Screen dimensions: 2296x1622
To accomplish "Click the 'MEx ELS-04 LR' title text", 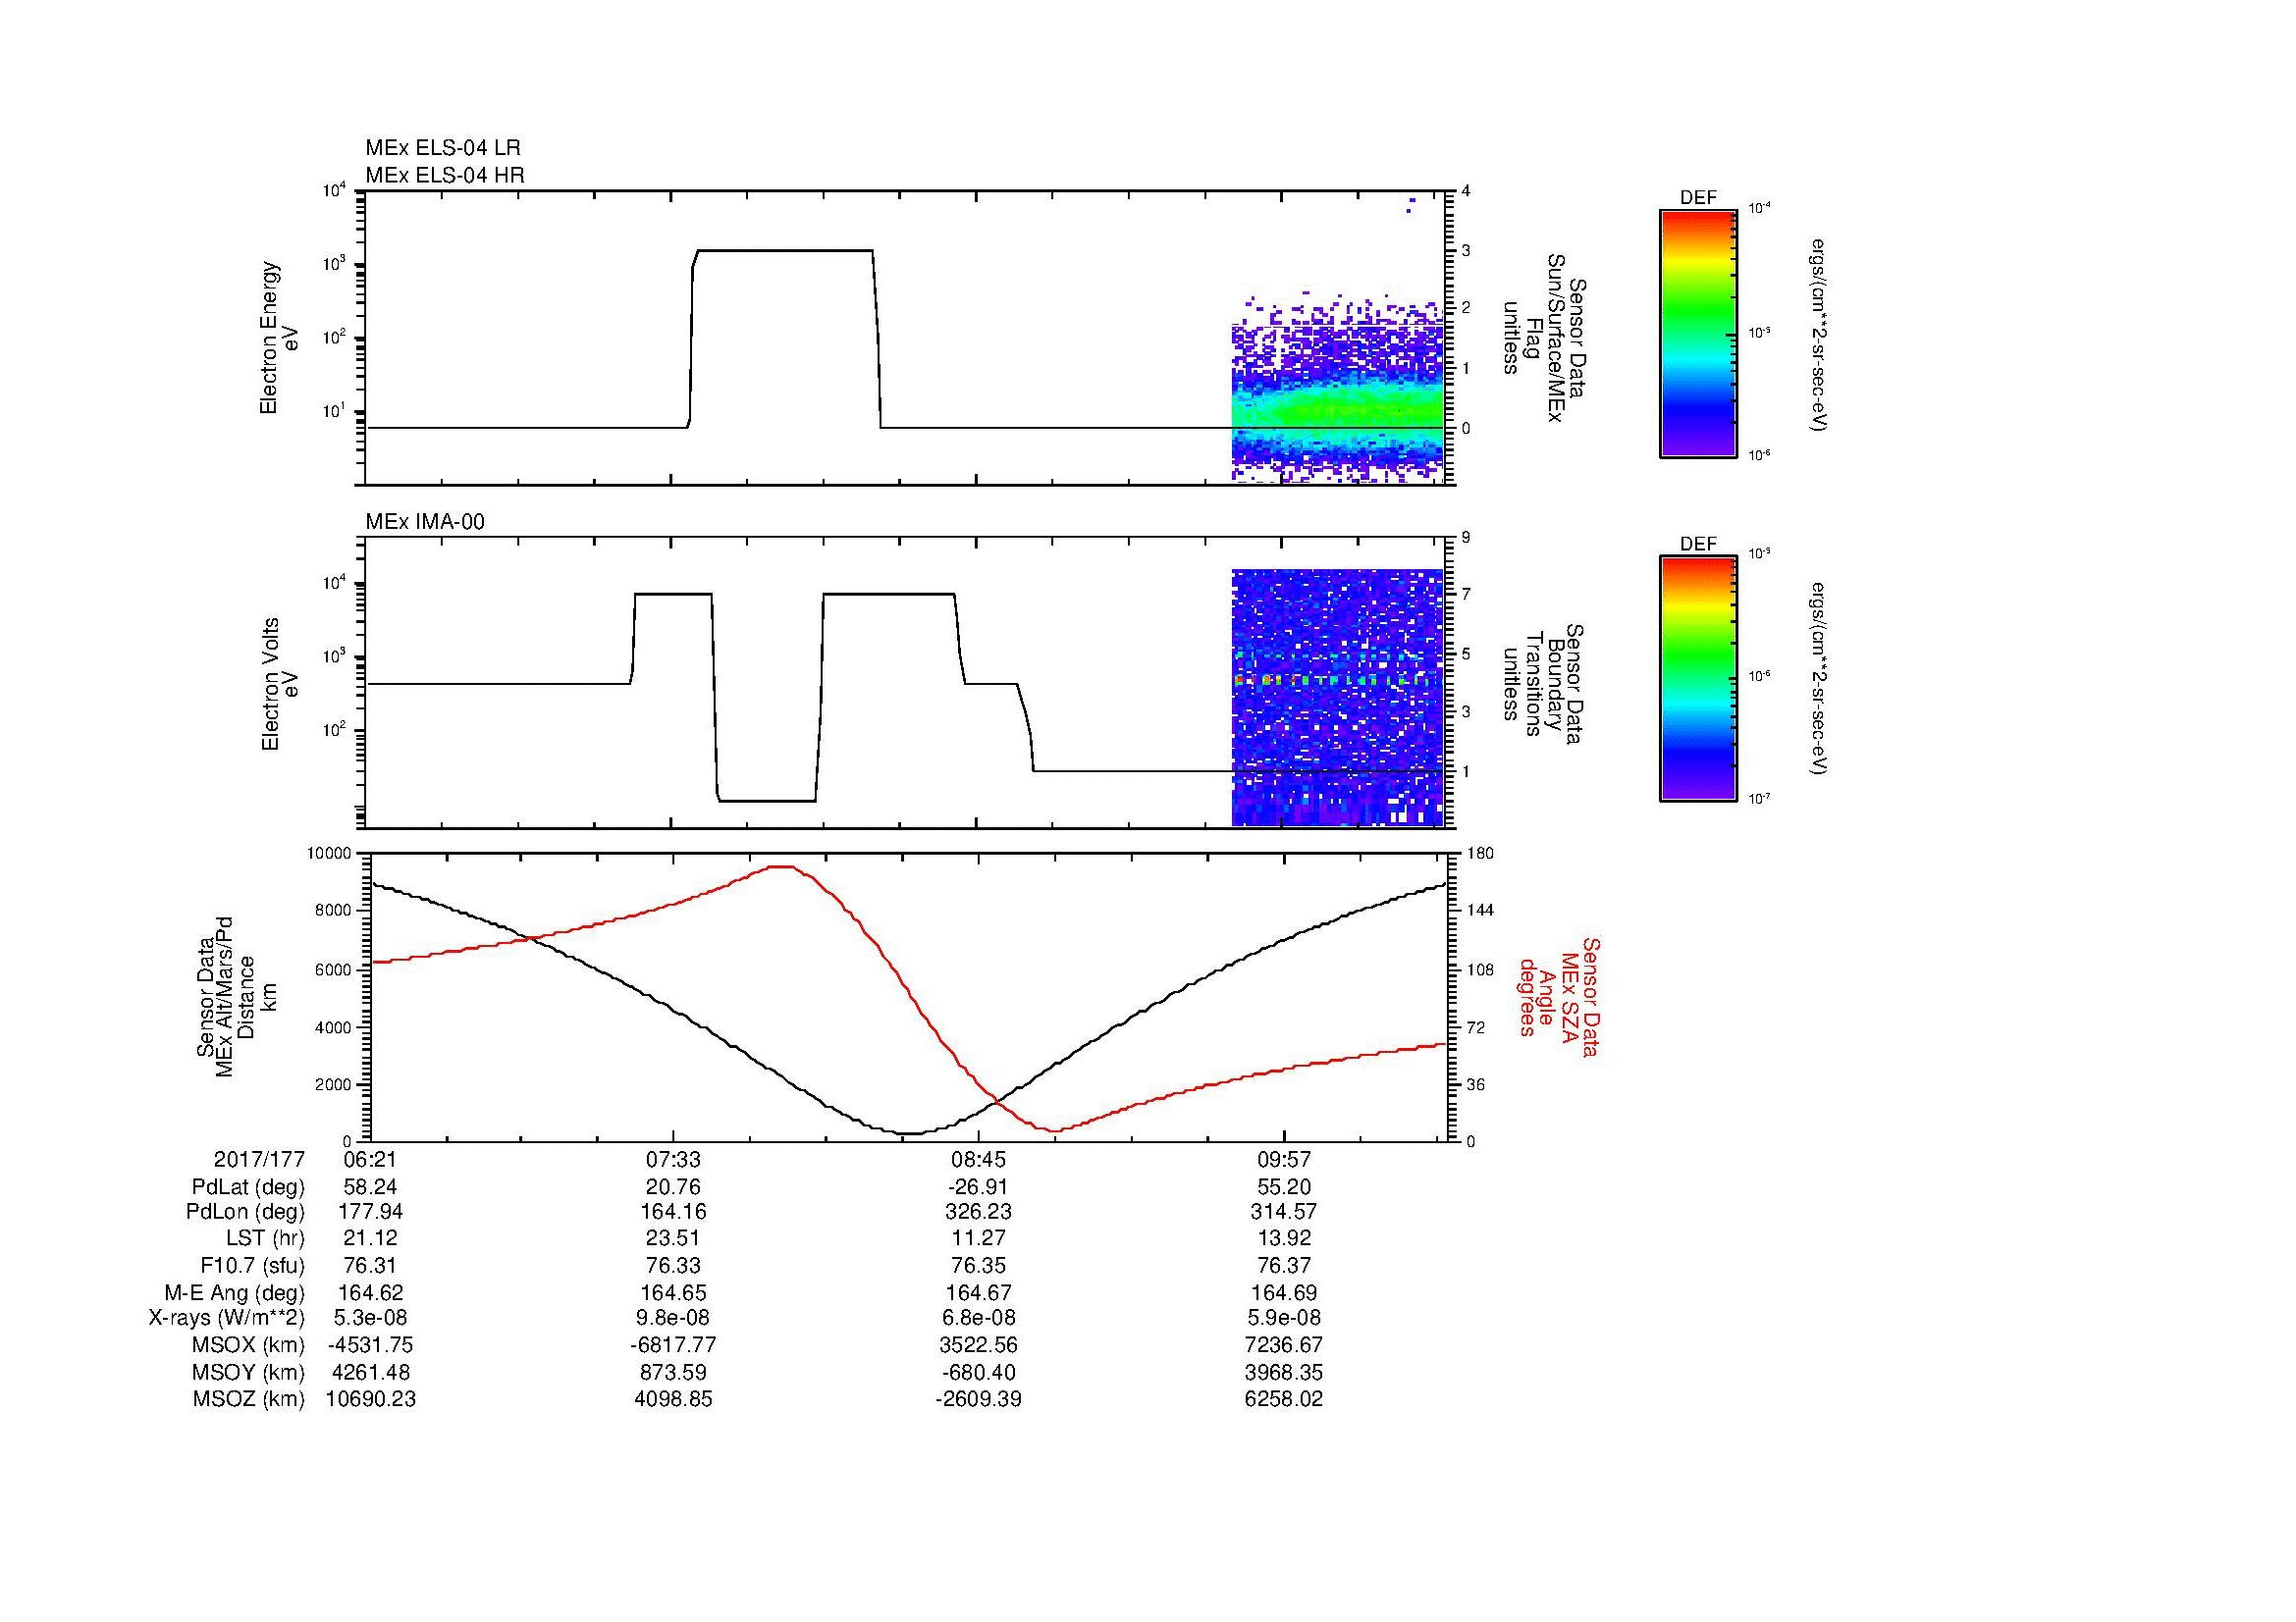I will pyautogui.click(x=442, y=148).
